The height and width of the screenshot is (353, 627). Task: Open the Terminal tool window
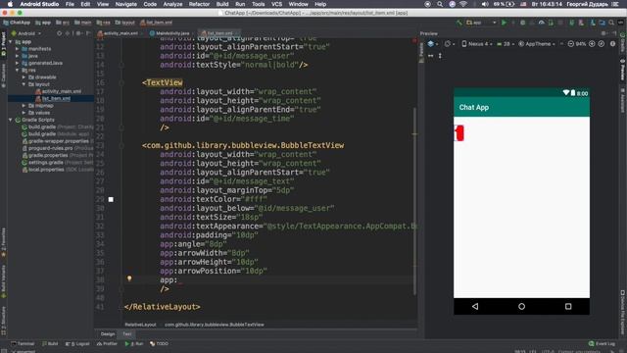tap(24, 344)
